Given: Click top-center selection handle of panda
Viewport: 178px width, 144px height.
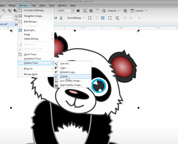Looking at the screenshot, I should click(75, 31).
